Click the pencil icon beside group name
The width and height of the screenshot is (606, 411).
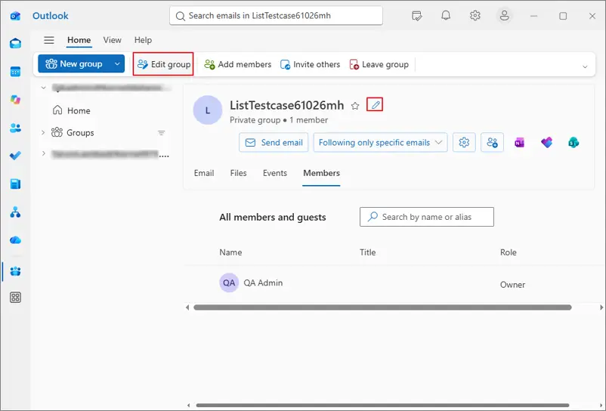pyautogui.click(x=375, y=105)
